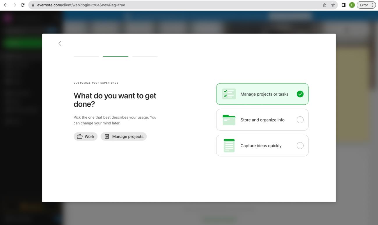
Task: Jump to the third onboarding progress step
Action: 145,56
